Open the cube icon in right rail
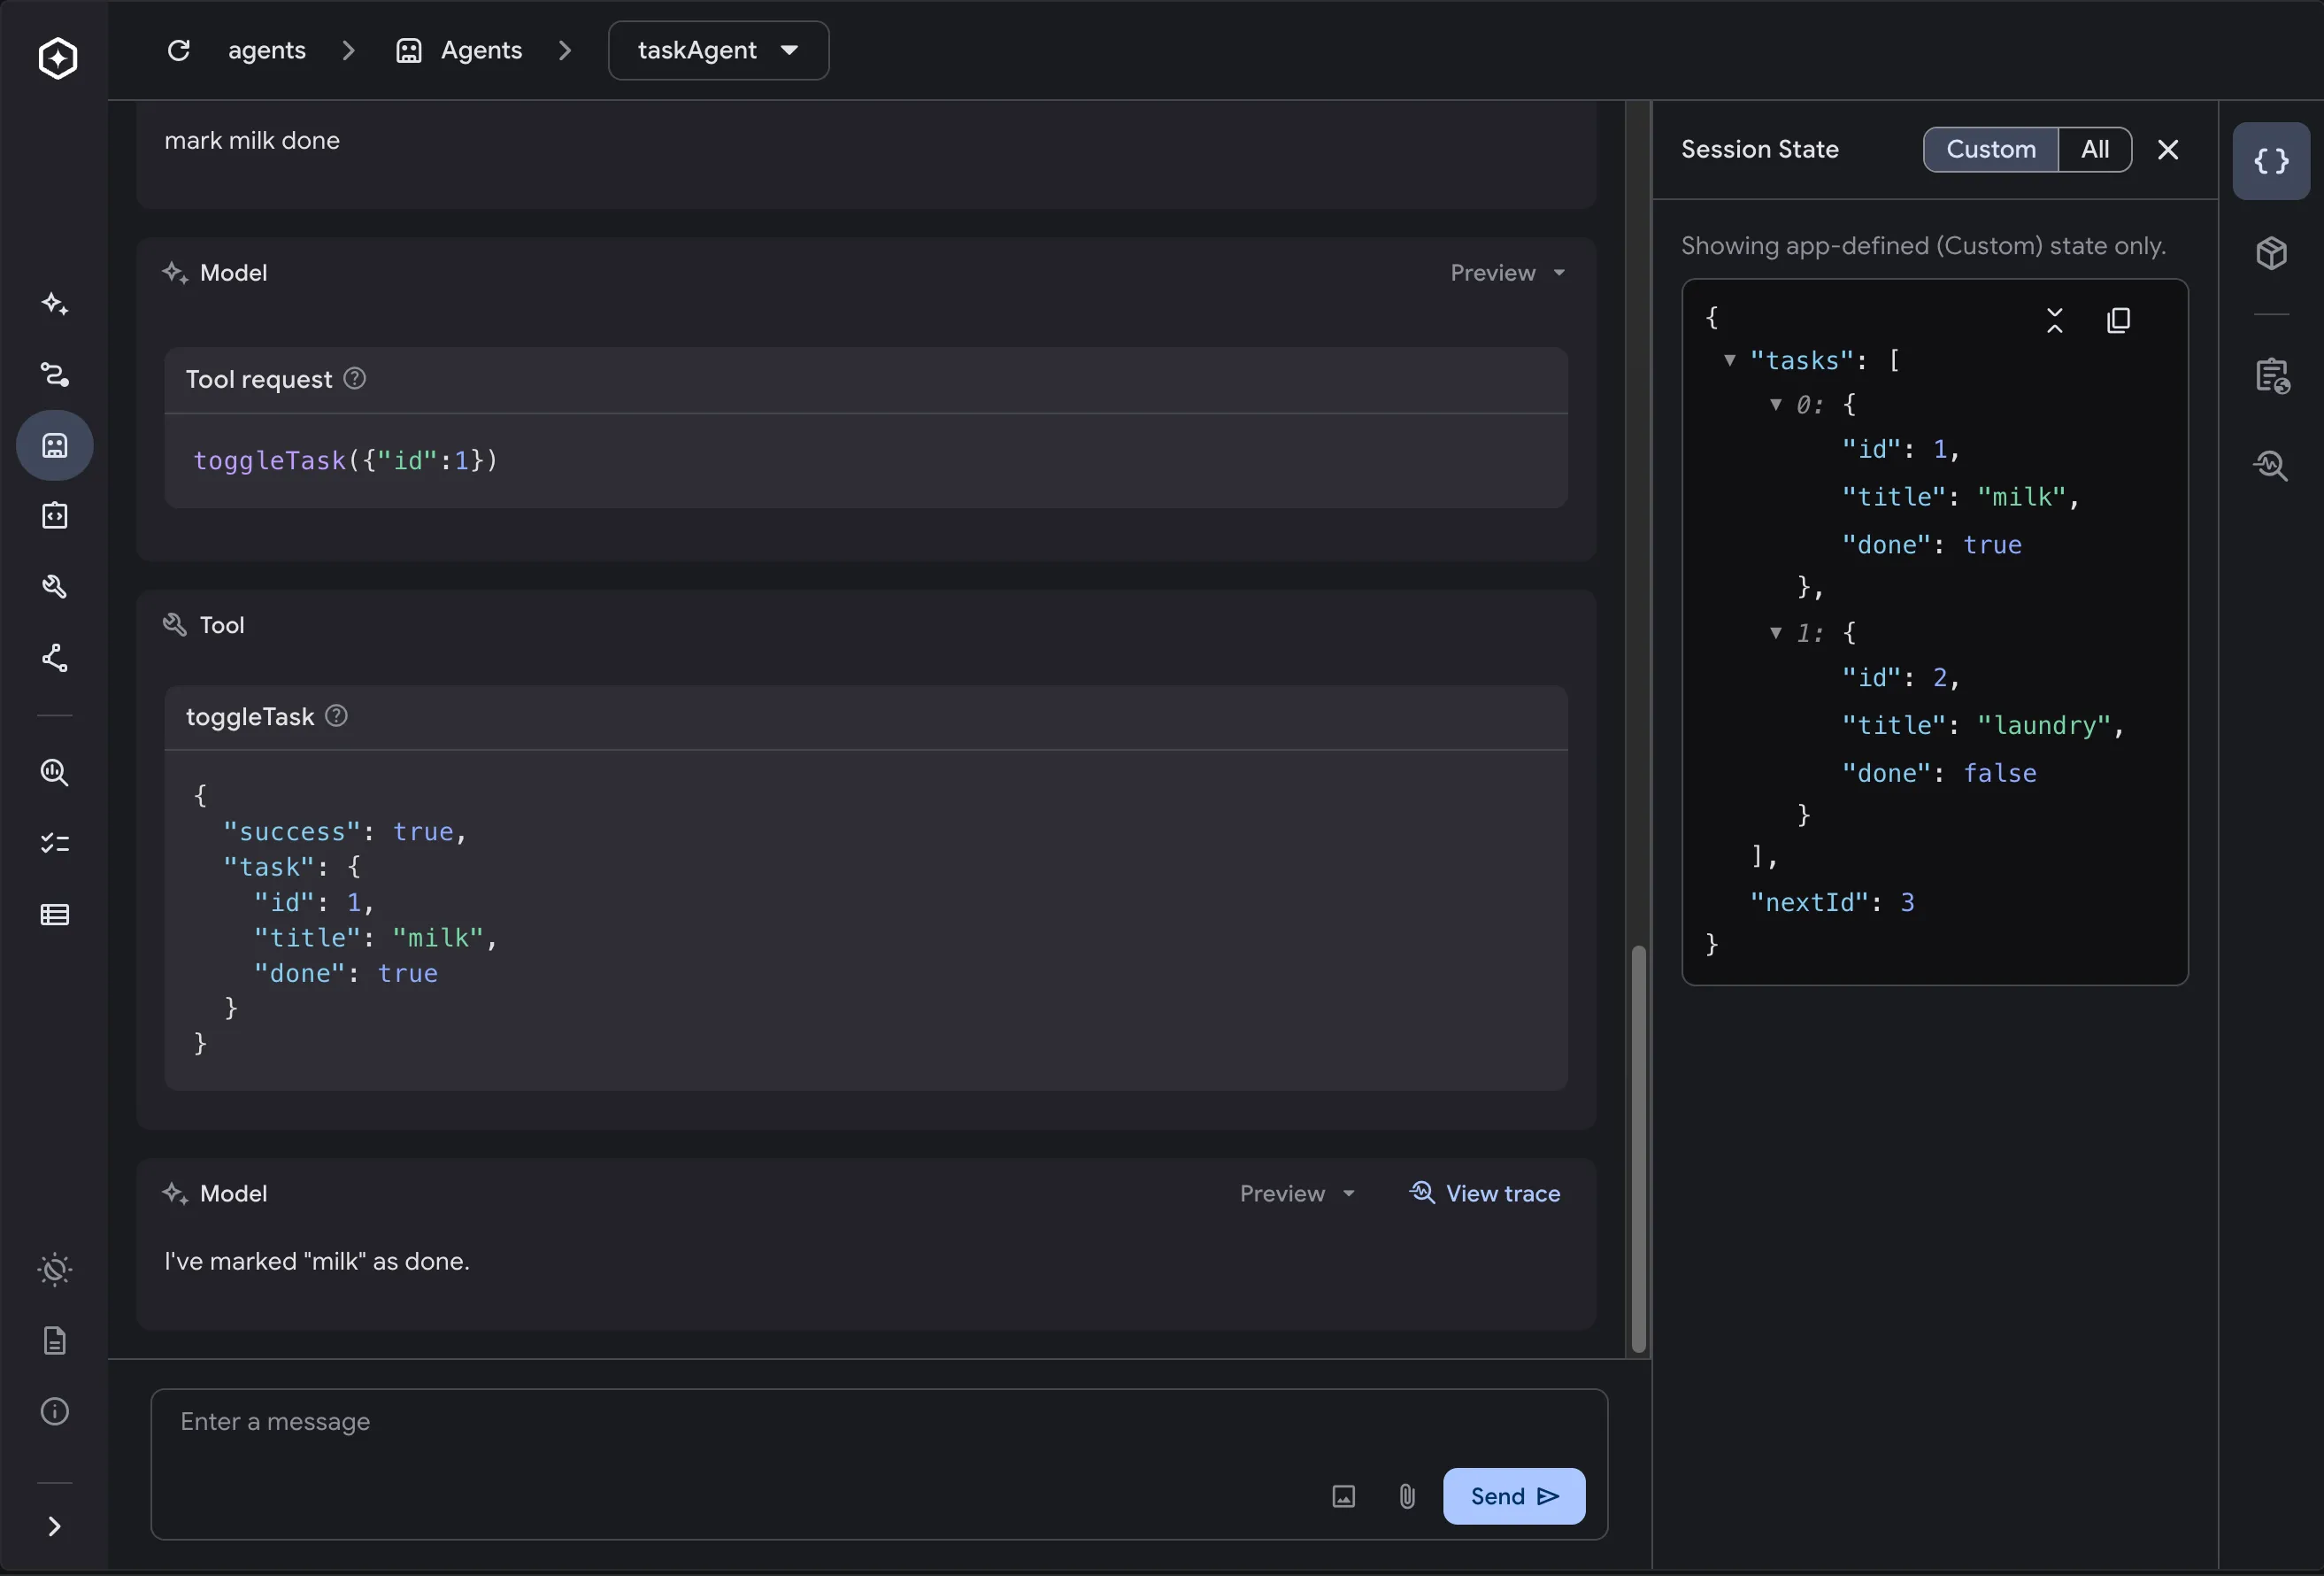The width and height of the screenshot is (2324, 1576). click(x=2271, y=253)
